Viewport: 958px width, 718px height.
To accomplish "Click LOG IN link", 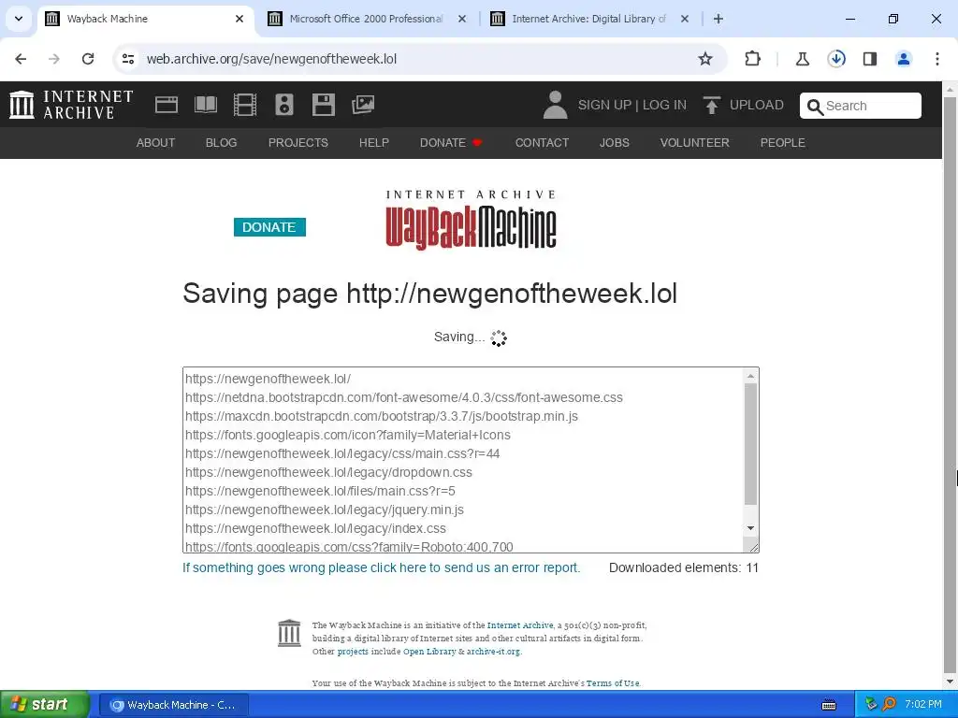I will 664,105.
